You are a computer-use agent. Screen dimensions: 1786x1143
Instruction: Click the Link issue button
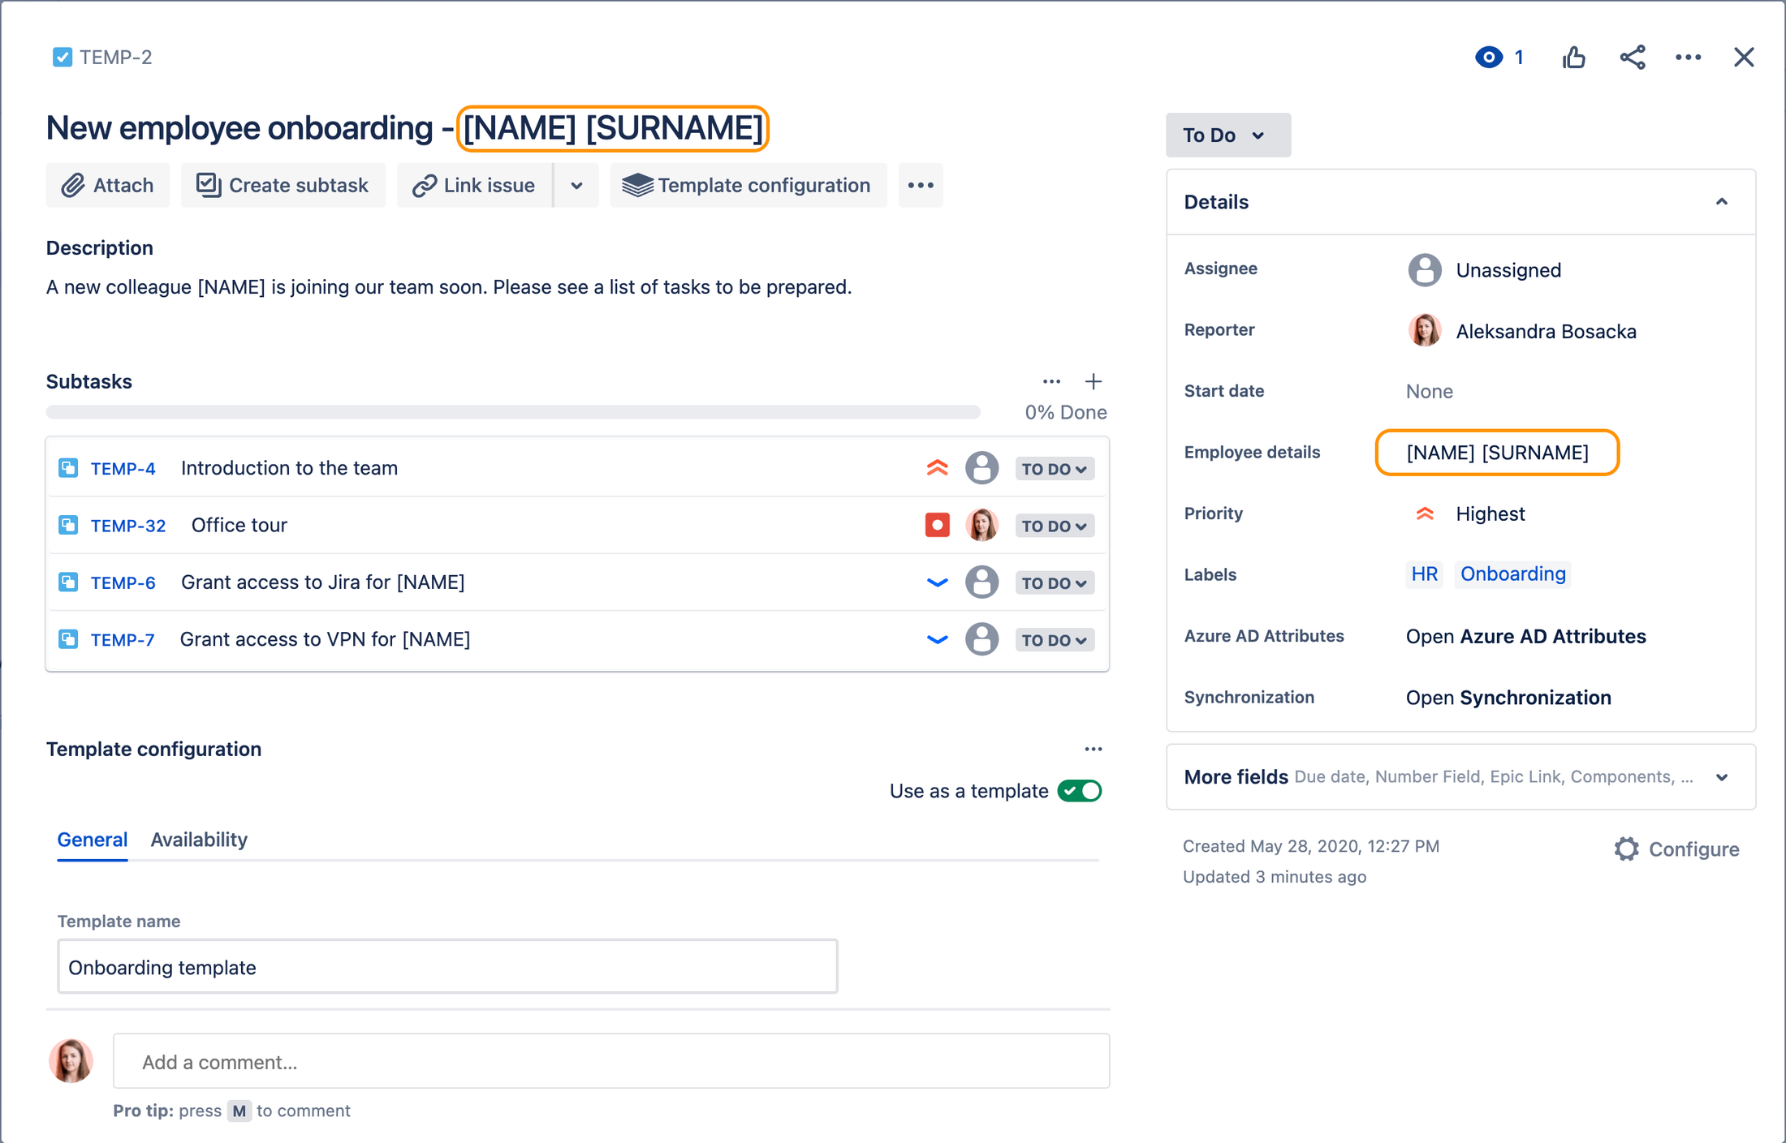click(474, 185)
